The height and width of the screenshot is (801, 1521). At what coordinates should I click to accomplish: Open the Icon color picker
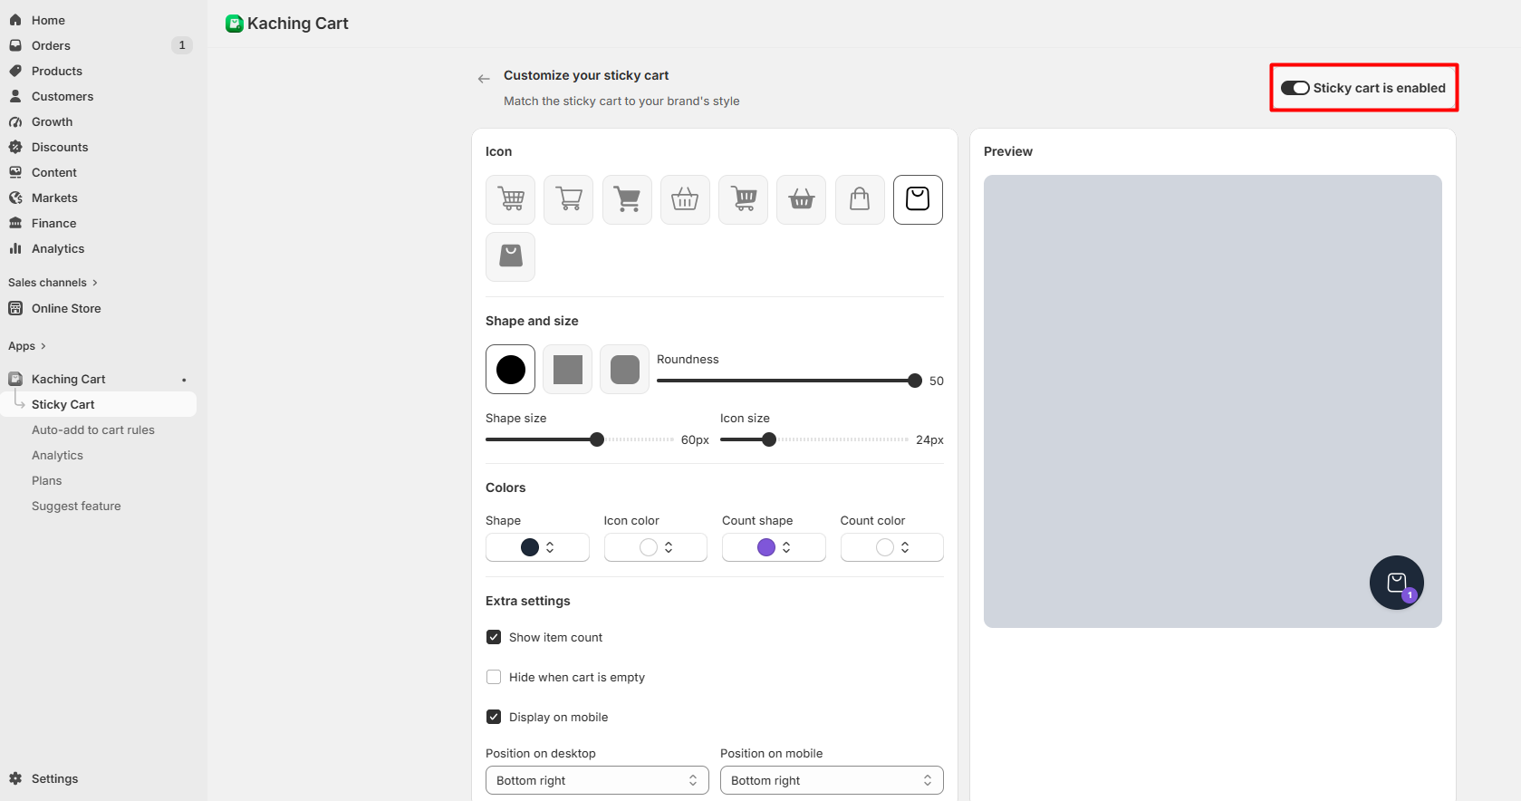656,547
